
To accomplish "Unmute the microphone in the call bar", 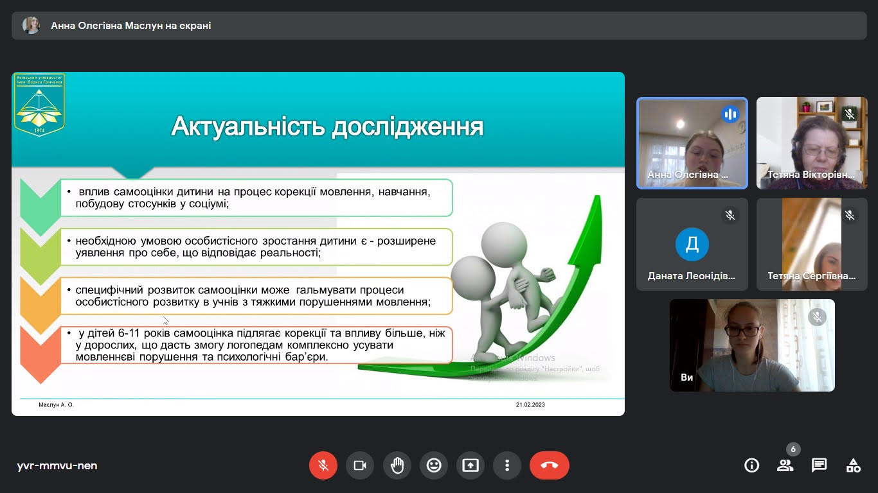I will point(323,465).
